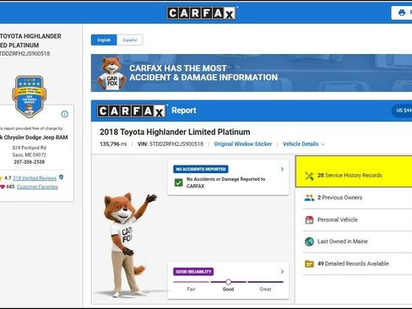
Task: Click the wrench Service History icon
Action: [309, 176]
